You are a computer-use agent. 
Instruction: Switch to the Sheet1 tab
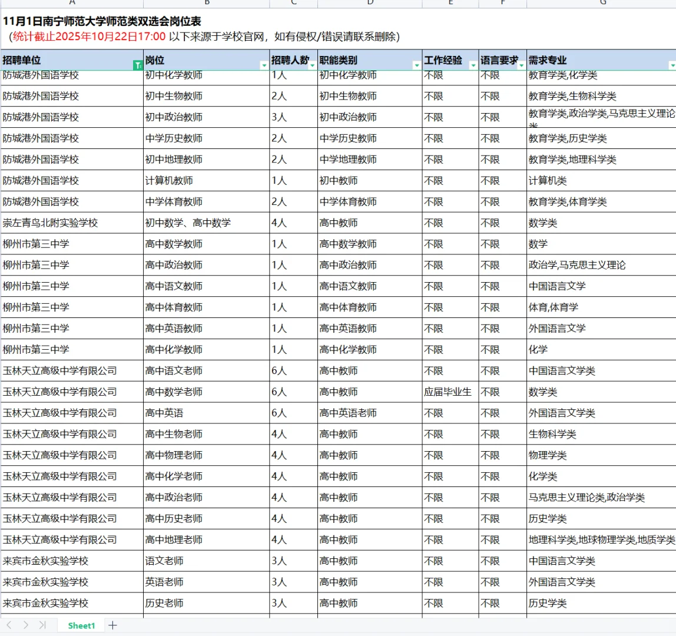coord(81,625)
